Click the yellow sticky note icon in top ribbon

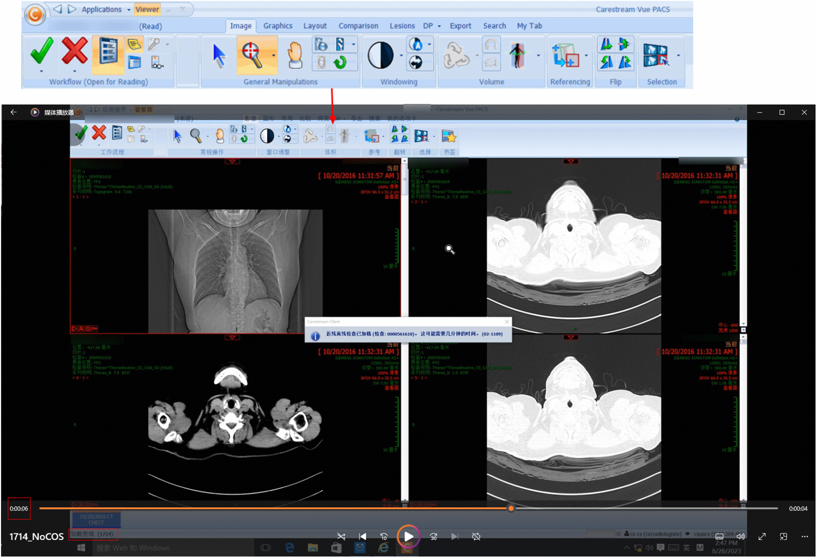click(x=135, y=44)
